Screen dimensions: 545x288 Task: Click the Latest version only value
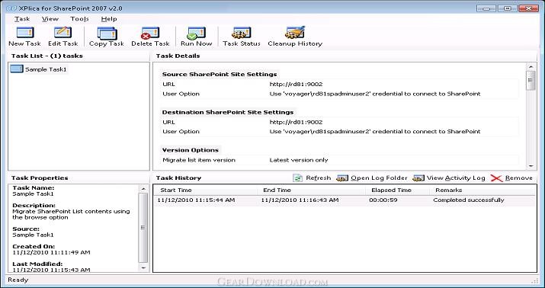(x=299, y=160)
